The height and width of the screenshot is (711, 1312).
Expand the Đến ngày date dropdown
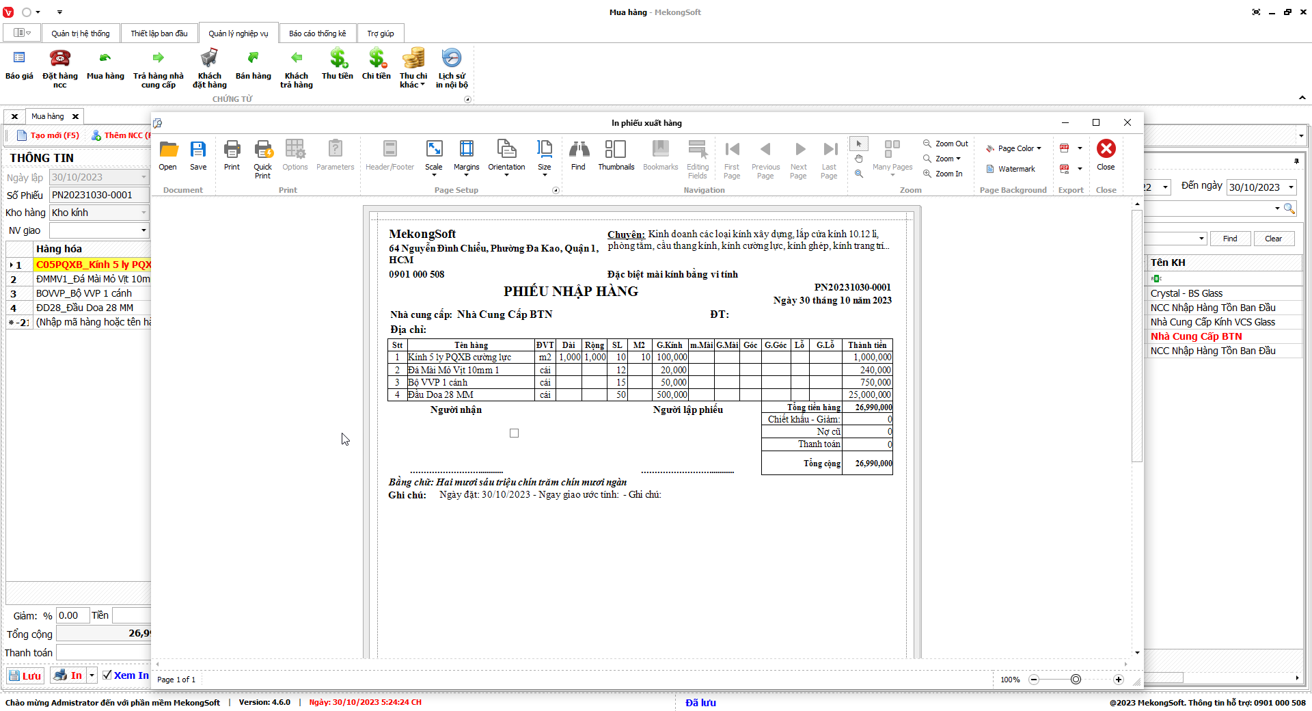(x=1291, y=187)
